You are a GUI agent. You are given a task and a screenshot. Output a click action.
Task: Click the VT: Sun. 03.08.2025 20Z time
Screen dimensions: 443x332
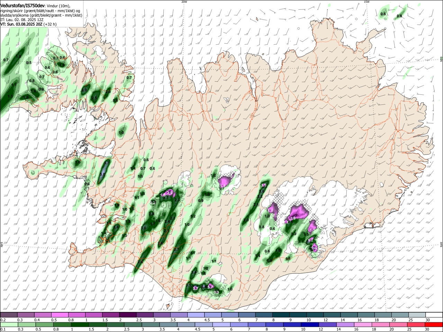tap(21, 25)
